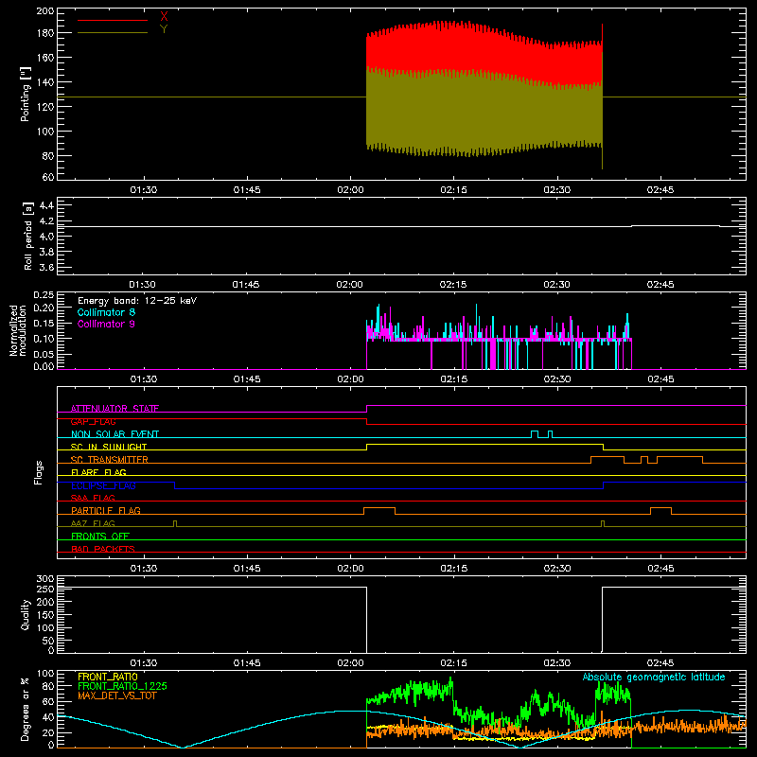
Task: Click the GAP_FLAG label
Action: [x=93, y=421]
